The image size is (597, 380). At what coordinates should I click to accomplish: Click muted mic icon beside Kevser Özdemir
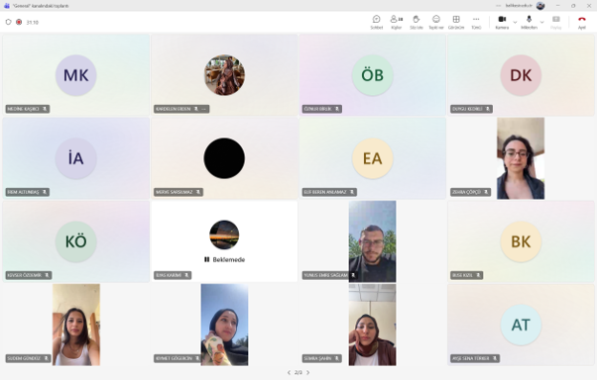click(47, 275)
